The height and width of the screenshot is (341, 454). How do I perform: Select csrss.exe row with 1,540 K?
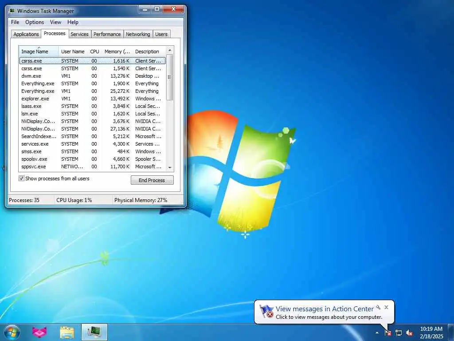(x=92, y=68)
